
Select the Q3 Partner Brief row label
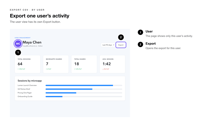pyautogui.click(x=24, y=89)
